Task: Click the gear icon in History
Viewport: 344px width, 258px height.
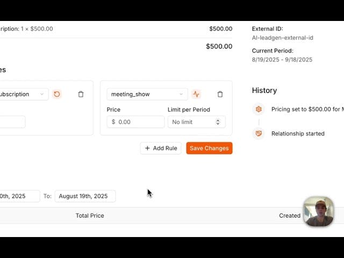Action: [259, 109]
